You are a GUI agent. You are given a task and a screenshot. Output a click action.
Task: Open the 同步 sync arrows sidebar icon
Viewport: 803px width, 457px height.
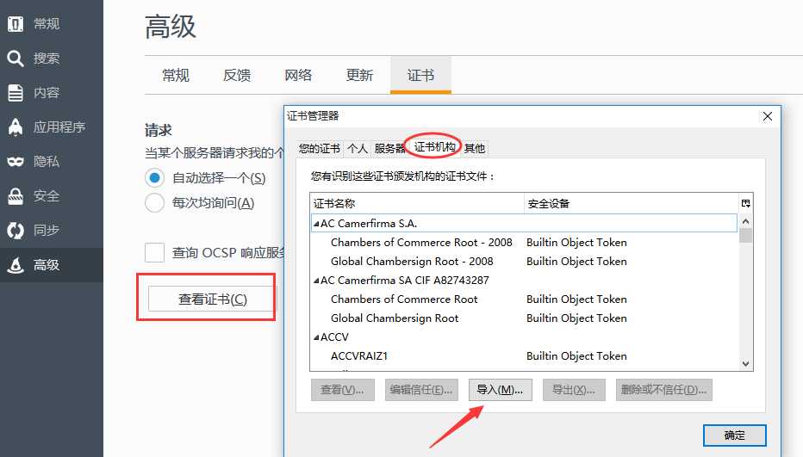point(16,231)
